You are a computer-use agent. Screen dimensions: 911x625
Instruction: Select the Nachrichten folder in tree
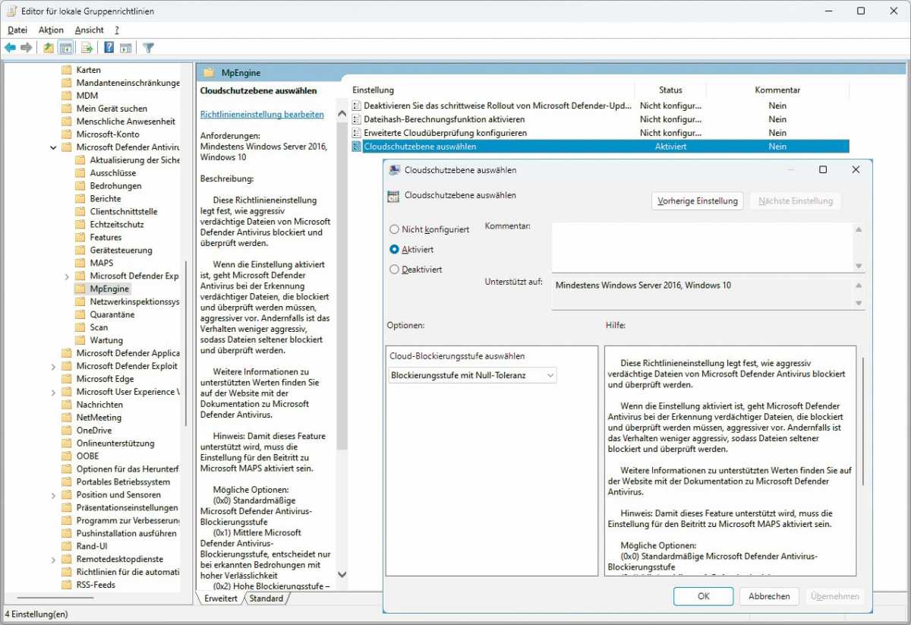click(99, 405)
